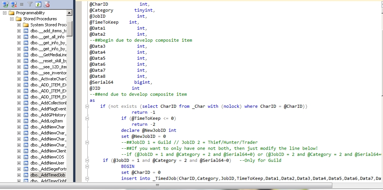Image resolution: width=383 pixels, height=190 pixels.
Task: Expand the dbo.__get_all_info procedure node
Action: 19,37
